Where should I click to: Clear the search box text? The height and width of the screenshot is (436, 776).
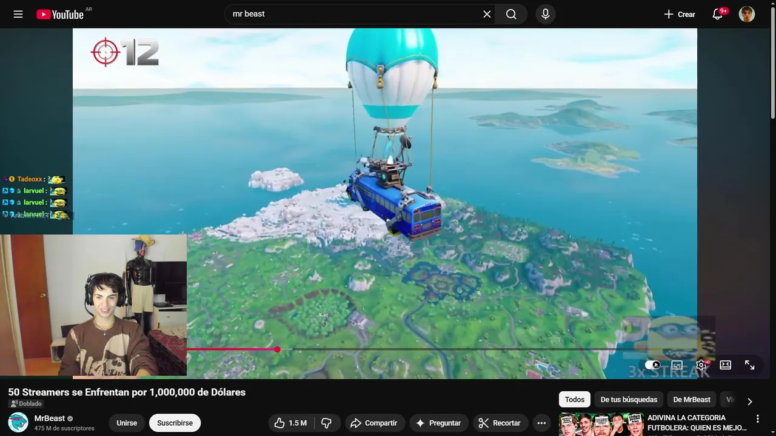coord(487,14)
